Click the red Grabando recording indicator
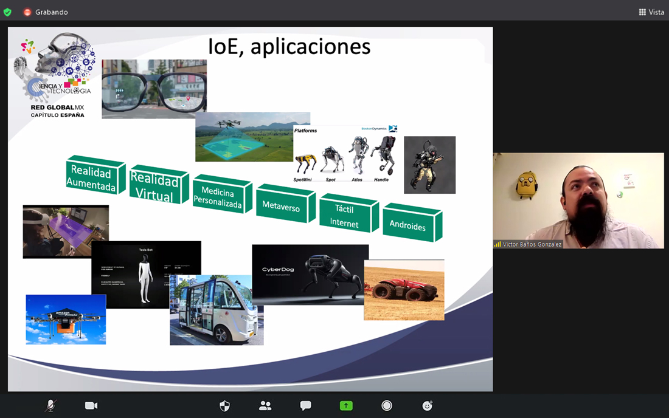Image resolution: width=669 pixels, height=418 pixels. click(27, 12)
